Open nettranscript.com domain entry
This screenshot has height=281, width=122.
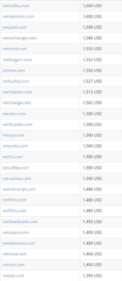[x=19, y=189]
